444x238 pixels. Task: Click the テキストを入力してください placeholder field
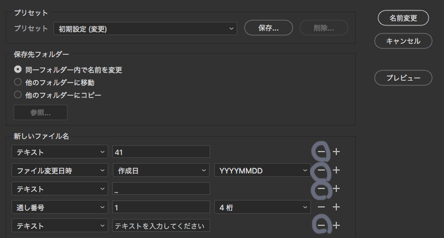pos(161,225)
